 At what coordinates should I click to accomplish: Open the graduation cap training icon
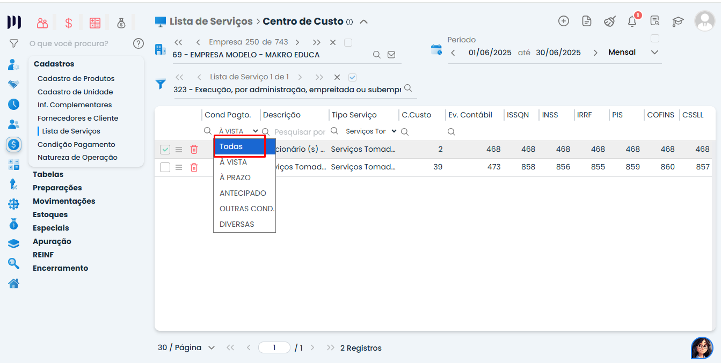pyautogui.click(x=678, y=21)
